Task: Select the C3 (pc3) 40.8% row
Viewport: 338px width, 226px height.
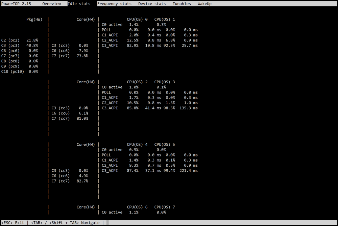Action: 20,46
